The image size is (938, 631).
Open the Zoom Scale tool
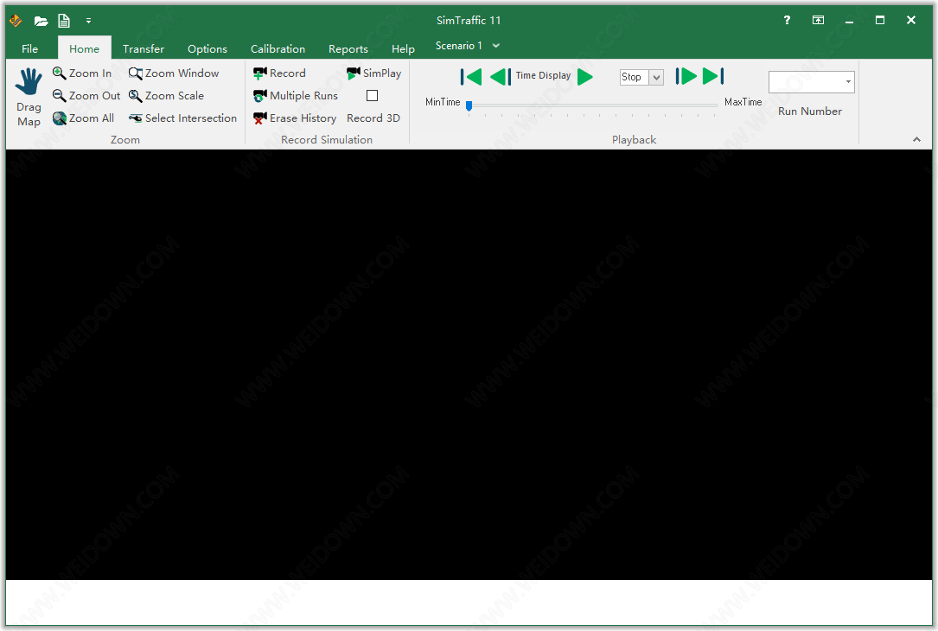coord(166,96)
